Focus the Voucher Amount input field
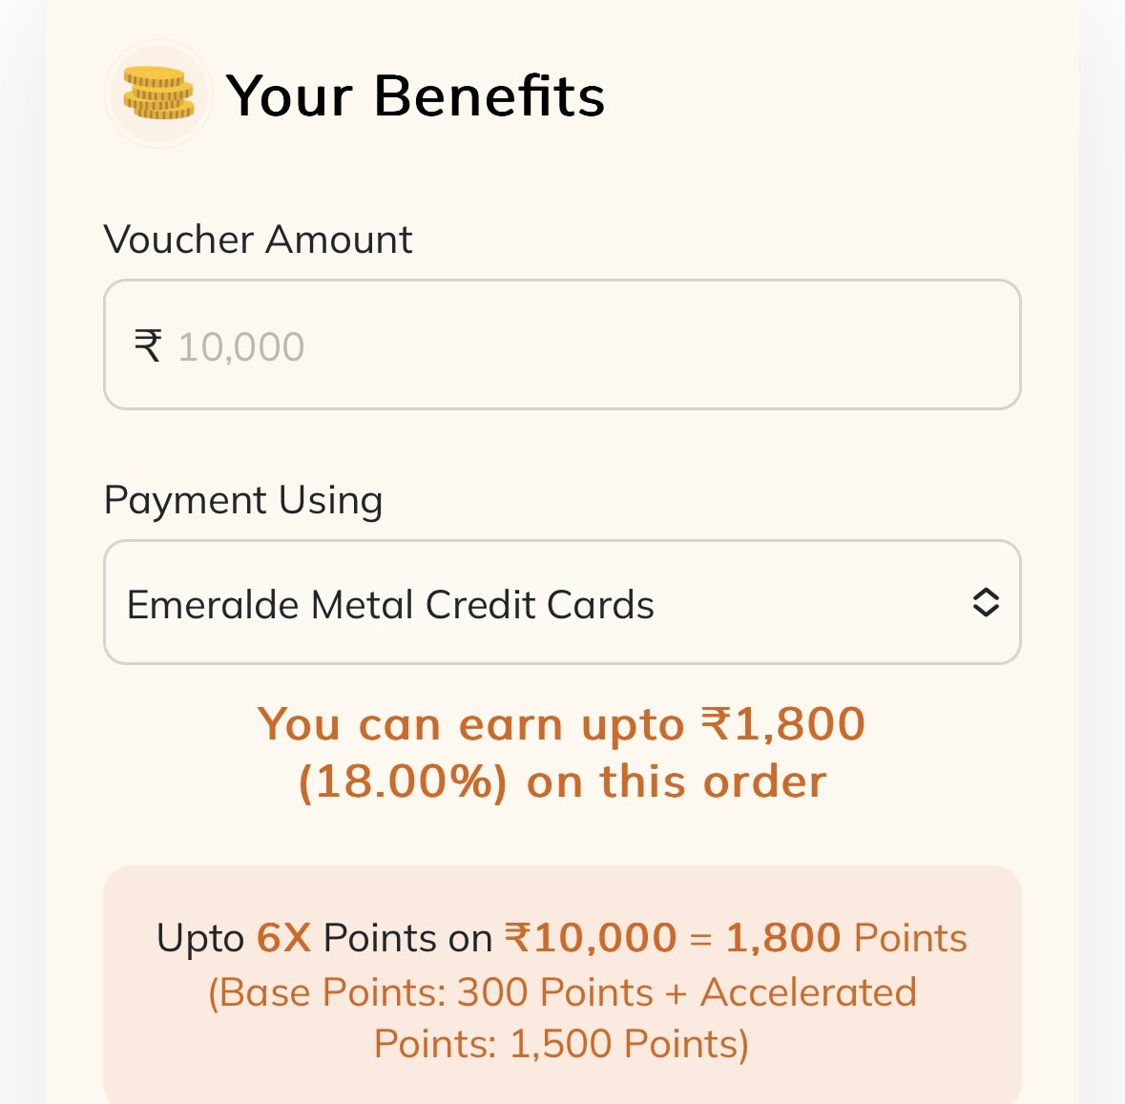 [x=562, y=344]
